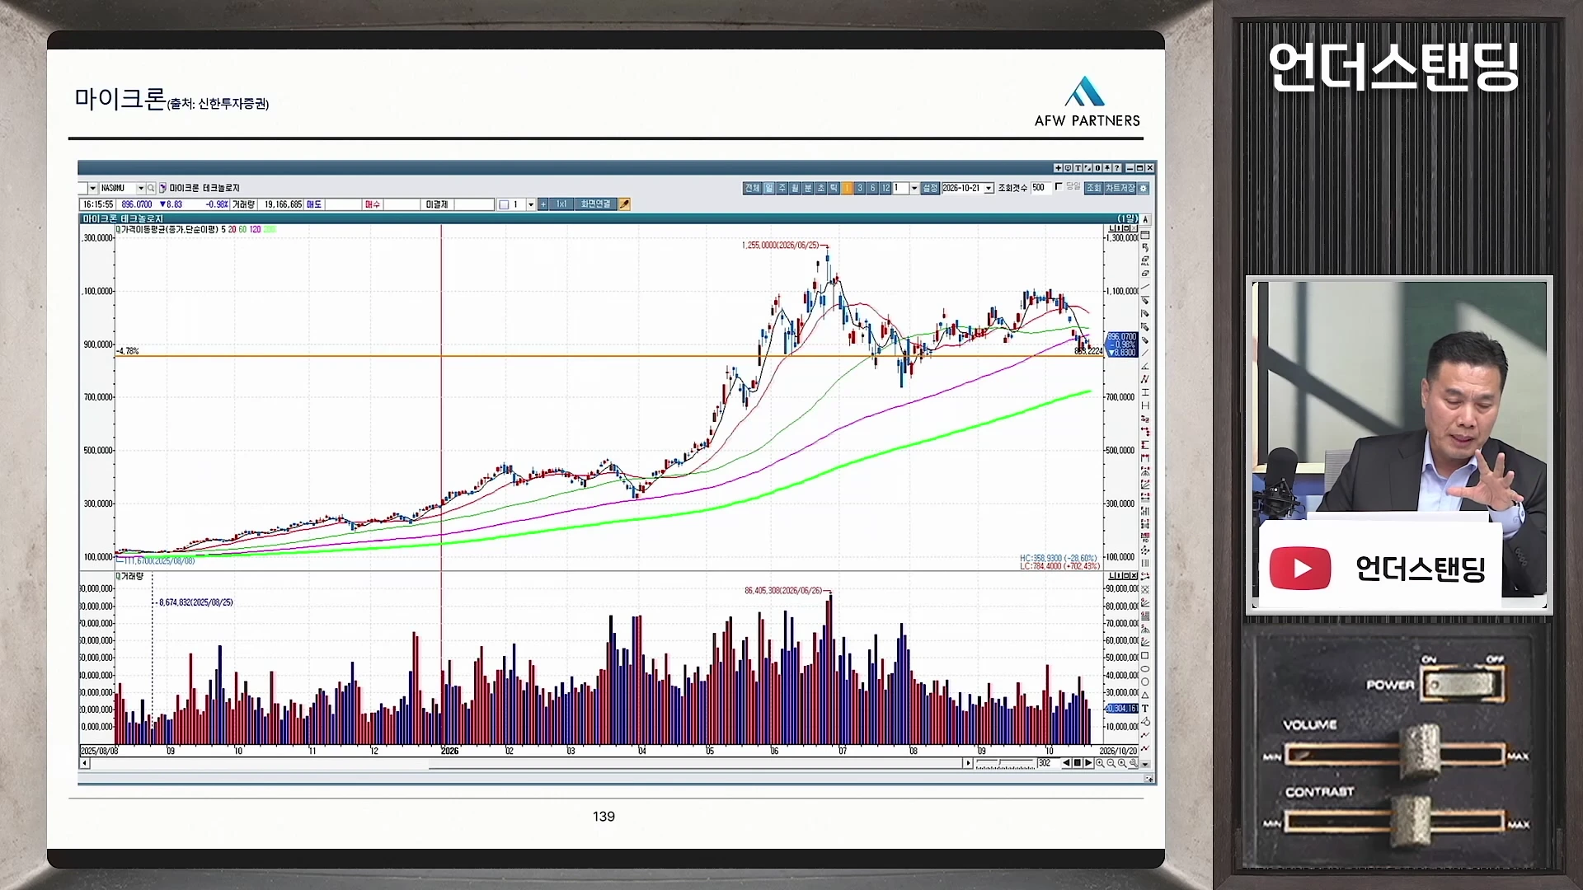
Task: Click the 설정 settings button
Action: 930,188
